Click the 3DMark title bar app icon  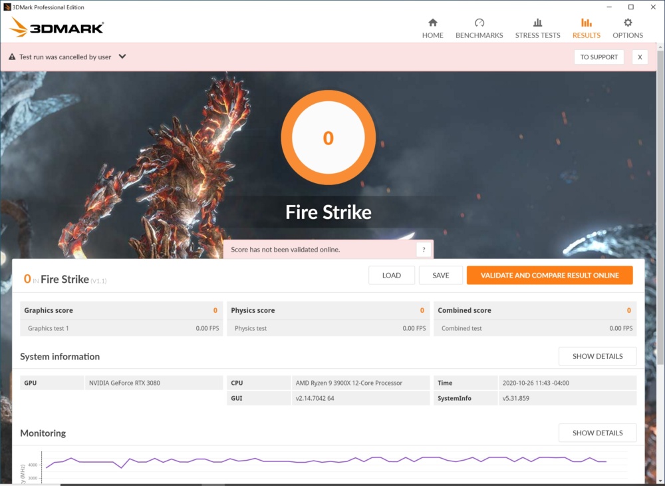pyautogui.click(x=7, y=7)
